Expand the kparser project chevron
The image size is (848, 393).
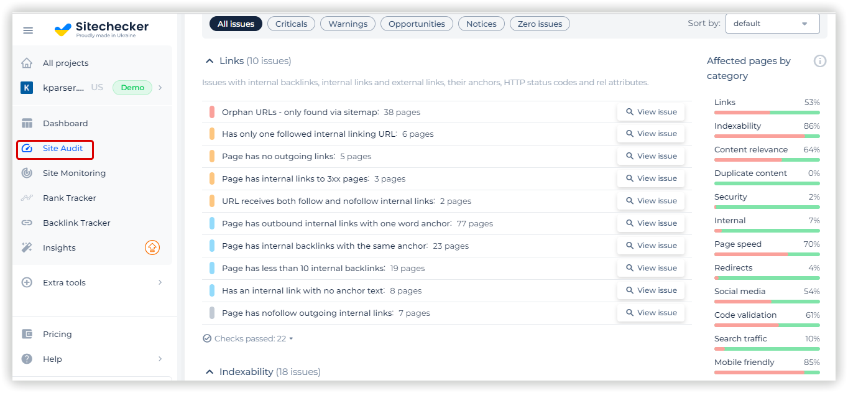tap(160, 88)
